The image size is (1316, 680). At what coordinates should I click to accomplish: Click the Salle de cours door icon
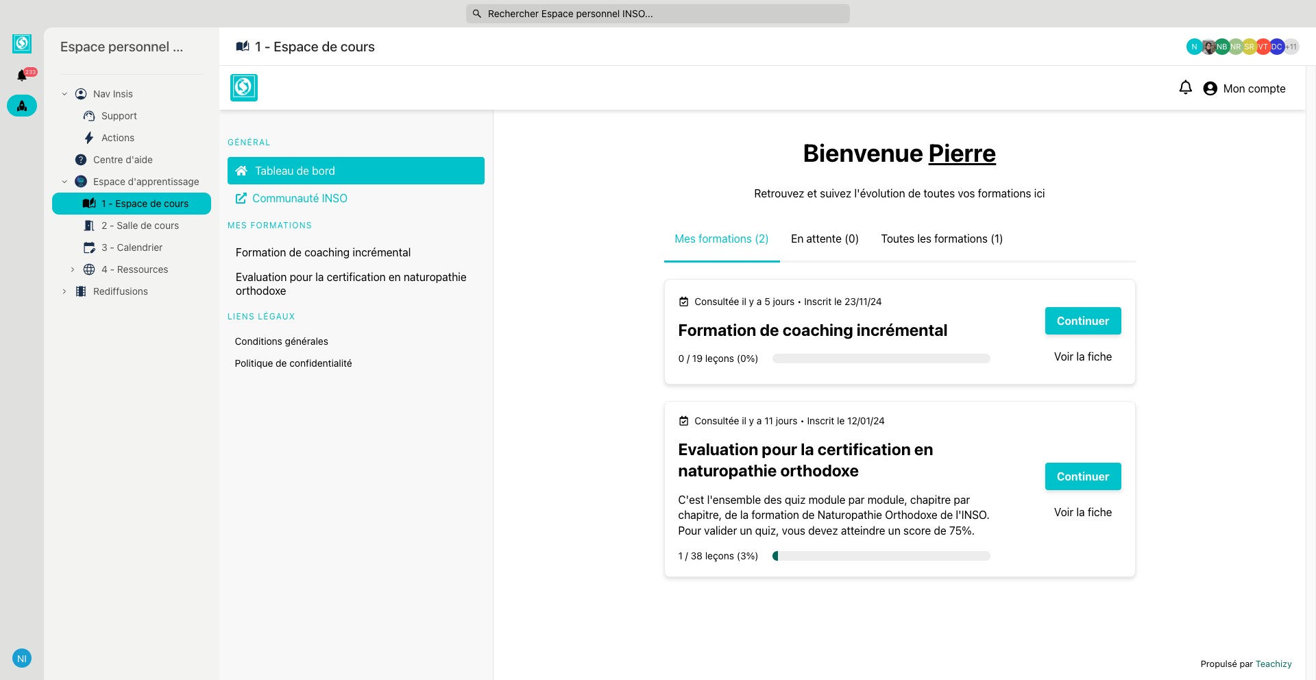coord(89,226)
